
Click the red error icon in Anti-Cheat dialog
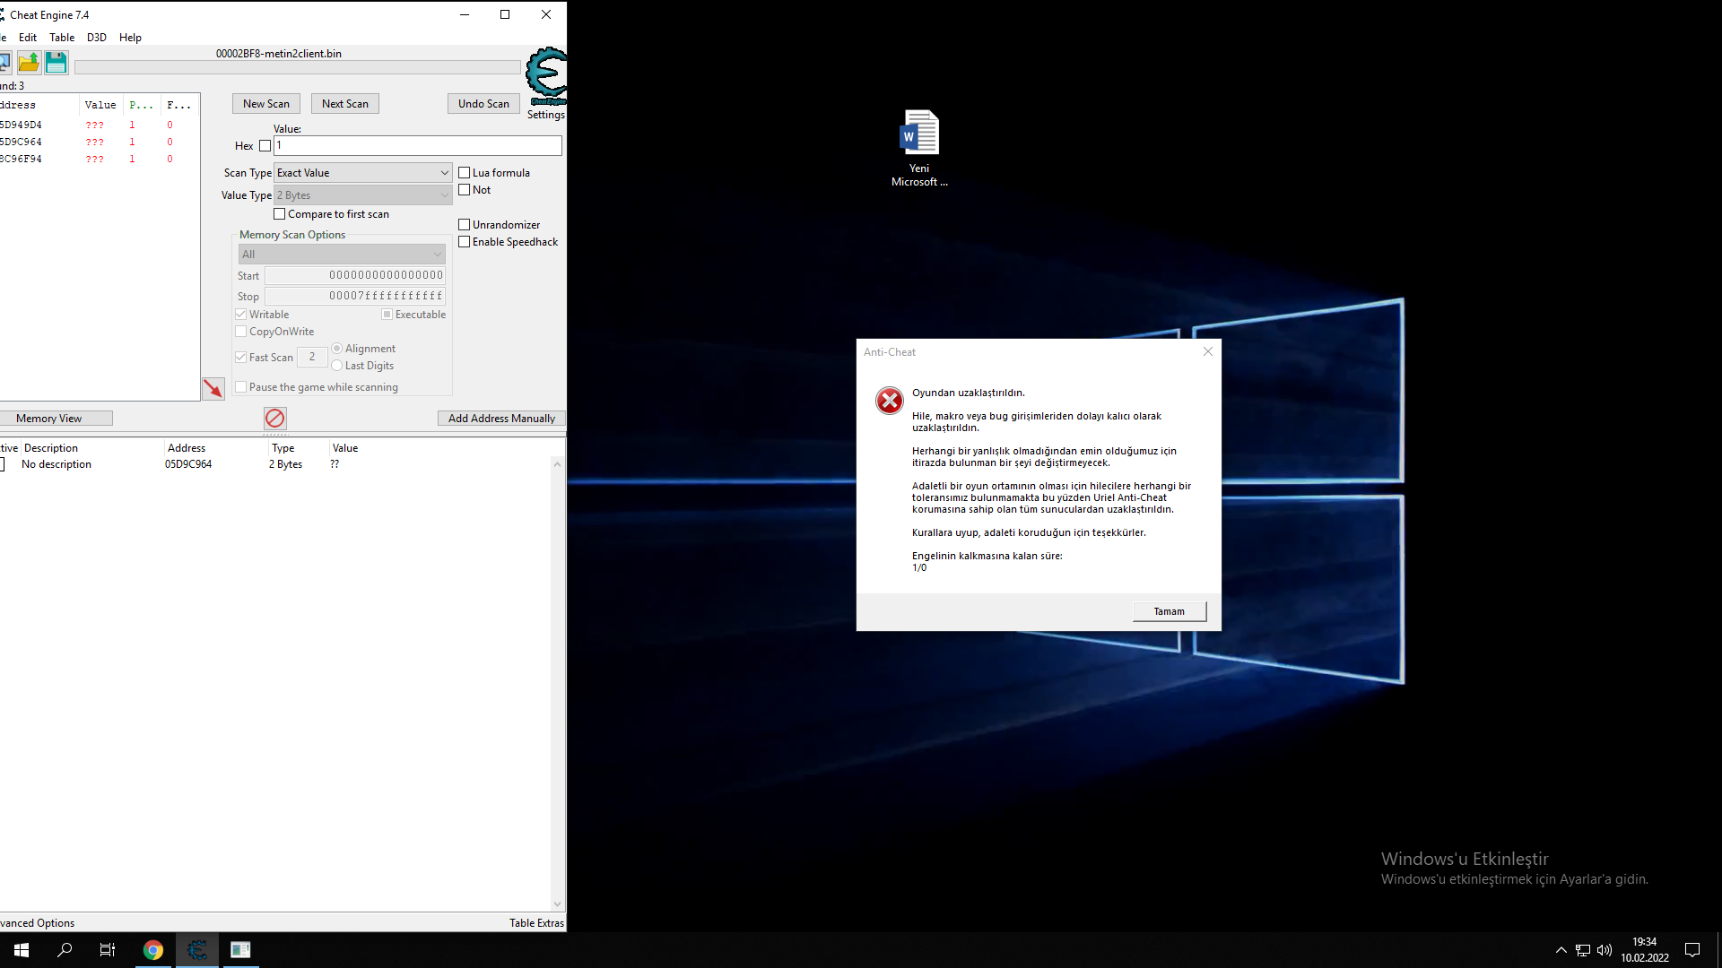point(890,401)
